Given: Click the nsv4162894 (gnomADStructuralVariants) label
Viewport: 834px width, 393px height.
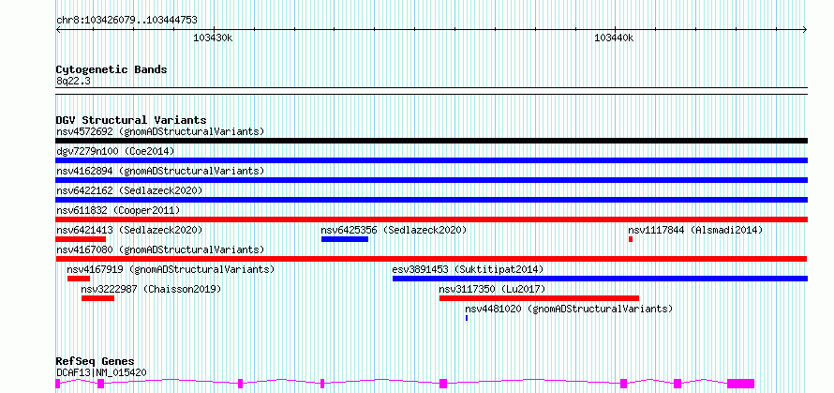Looking at the screenshot, I should tap(160, 171).
